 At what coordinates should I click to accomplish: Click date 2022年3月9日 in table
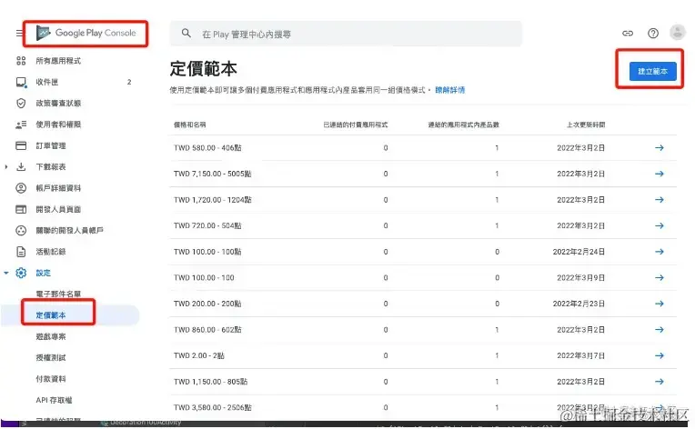581,277
